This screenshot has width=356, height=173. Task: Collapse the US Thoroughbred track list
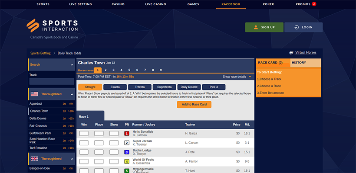click(72, 94)
